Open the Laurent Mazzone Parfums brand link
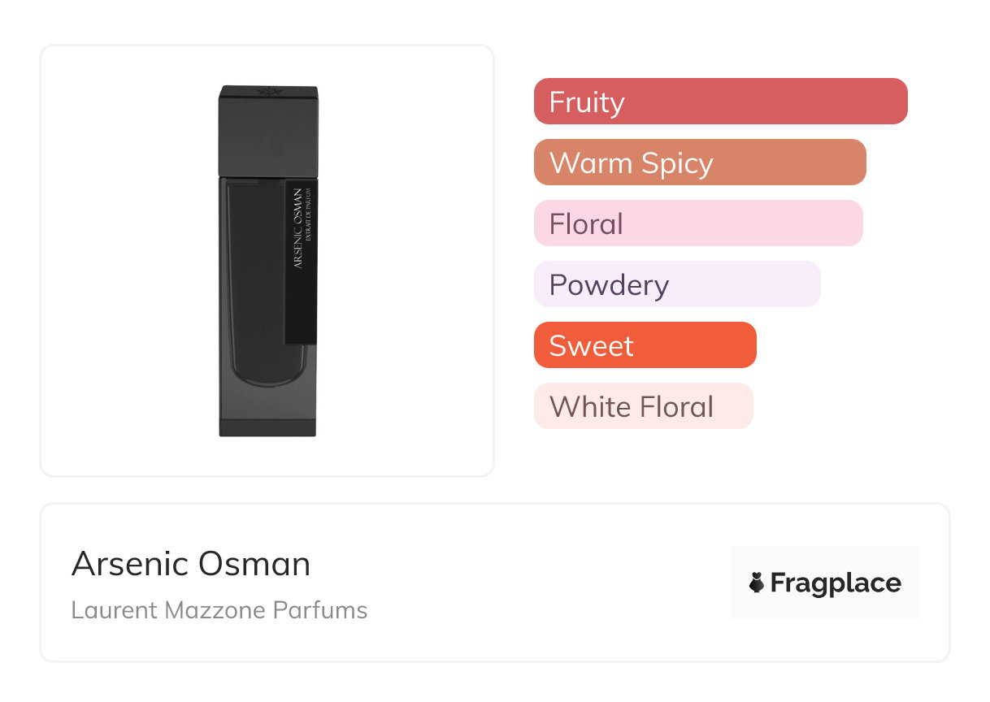Image resolution: width=990 pixels, height=702 pixels. click(x=219, y=610)
